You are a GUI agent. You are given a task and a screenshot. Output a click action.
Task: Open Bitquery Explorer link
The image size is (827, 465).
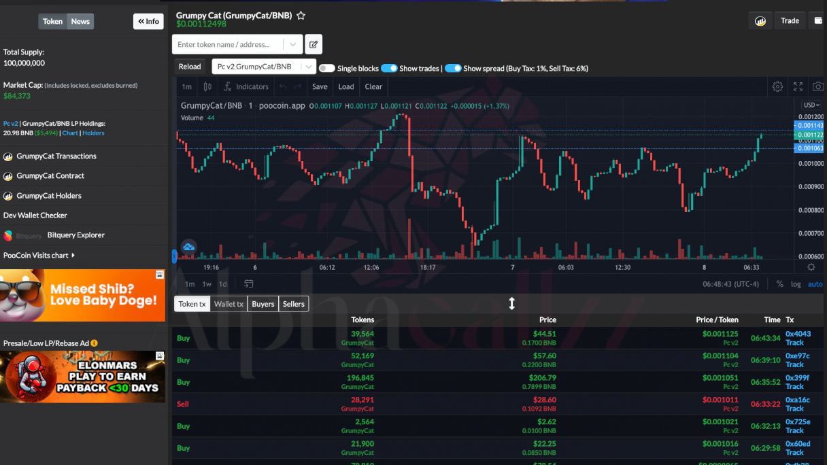(x=75, y=235)
